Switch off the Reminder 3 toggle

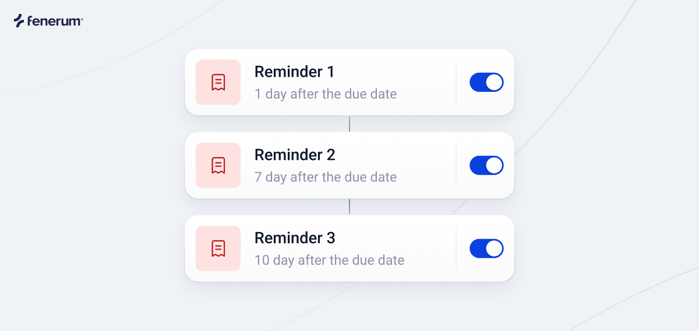tap(486, 248)
